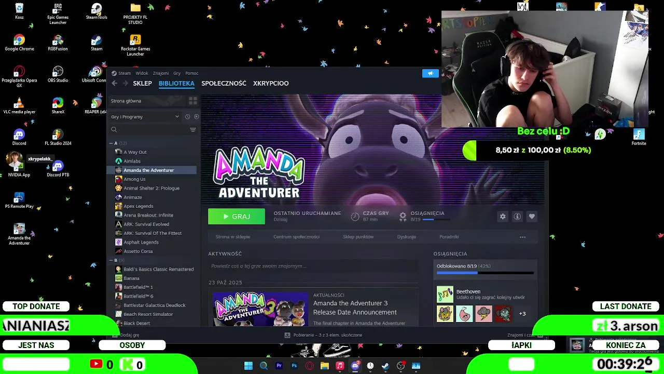Open downloads status Pobieranie bar
Screen dimensions: 664x374
[323, 335]
